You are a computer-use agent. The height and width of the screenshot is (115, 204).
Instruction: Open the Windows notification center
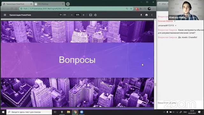pos(199,112)
